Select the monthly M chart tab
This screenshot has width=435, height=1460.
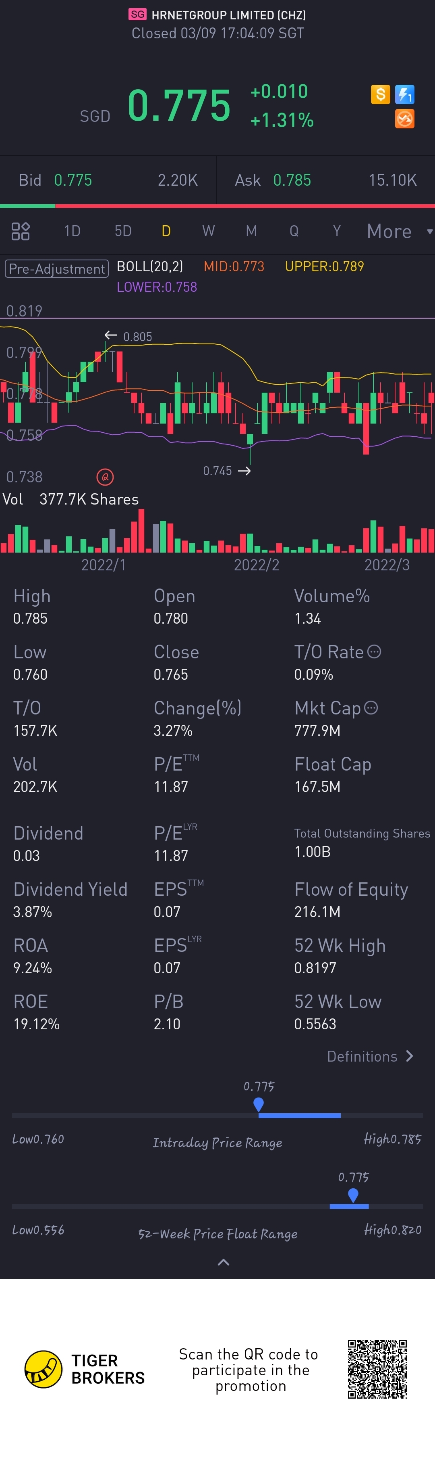click(x=251, y=231)
